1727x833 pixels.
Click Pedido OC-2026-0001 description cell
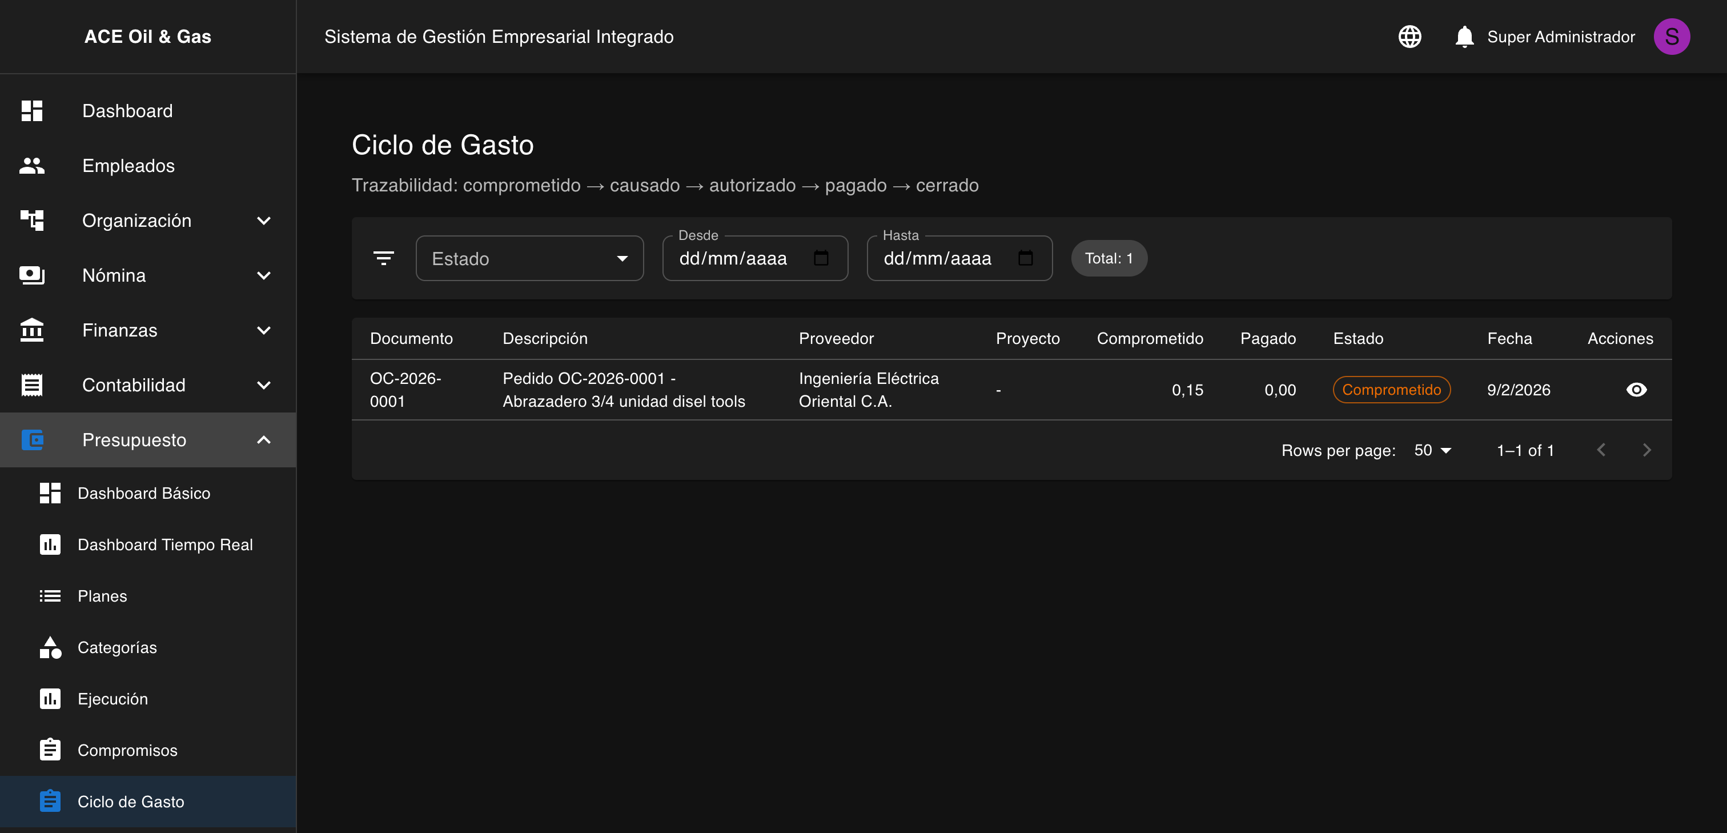coord(624,390)
